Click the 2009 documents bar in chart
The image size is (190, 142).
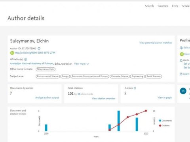[46, 128]
